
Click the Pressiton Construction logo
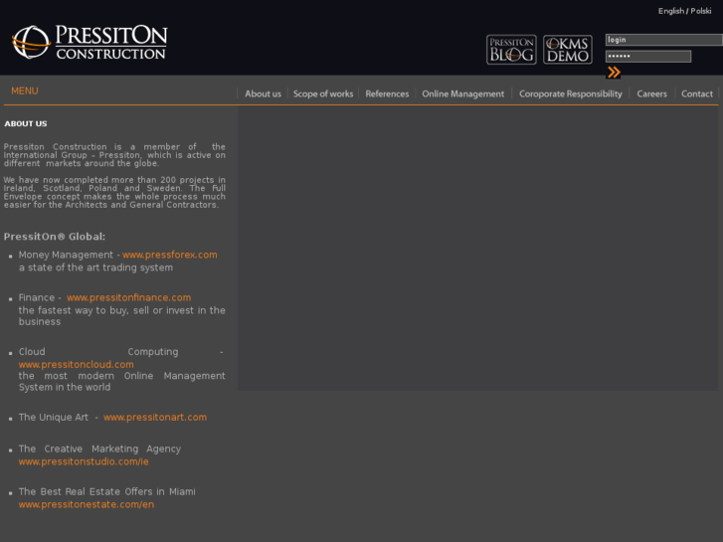click(x=90, y=42)
